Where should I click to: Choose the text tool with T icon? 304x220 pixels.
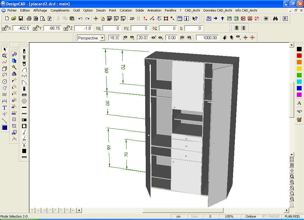coord(4,108)
